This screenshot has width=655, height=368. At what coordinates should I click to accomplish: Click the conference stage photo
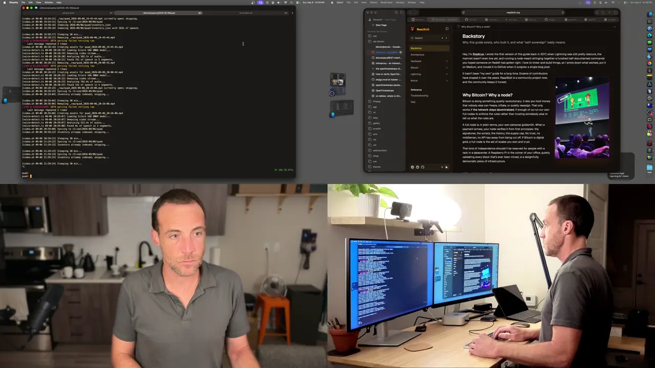(582, 118)
